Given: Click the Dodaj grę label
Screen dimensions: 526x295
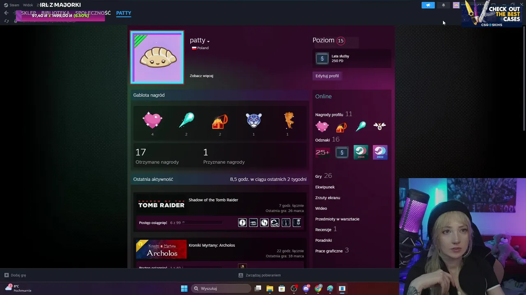Looking at the screenshot, I should (18, 275).
